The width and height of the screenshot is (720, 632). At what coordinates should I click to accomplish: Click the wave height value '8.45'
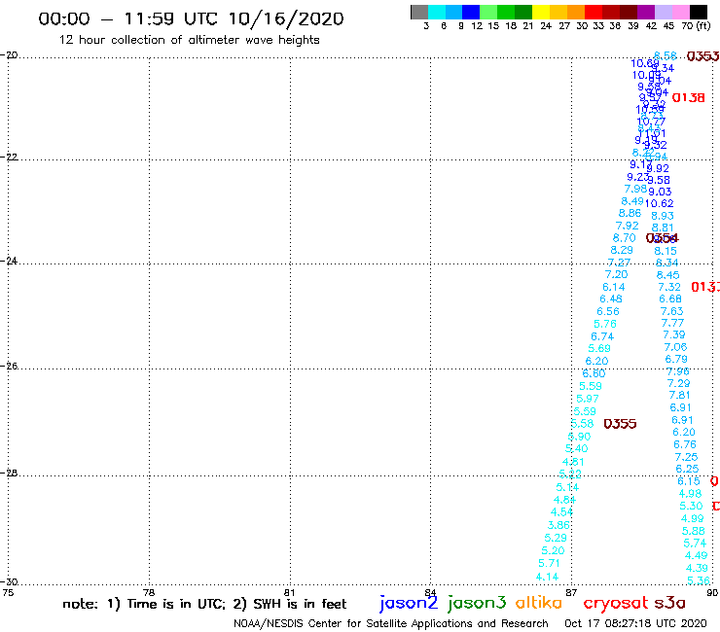[x=667, y=275]
